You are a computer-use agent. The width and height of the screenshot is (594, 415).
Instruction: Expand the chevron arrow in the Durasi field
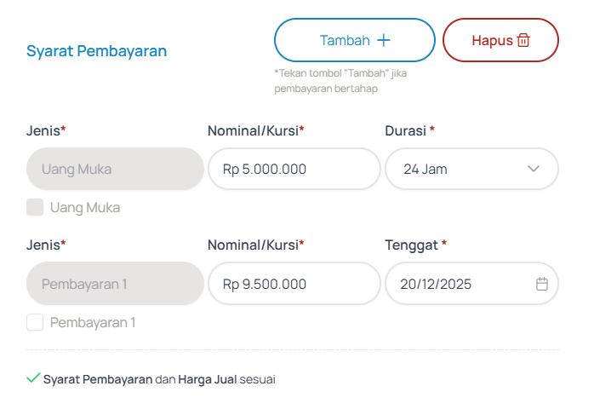pyautogui.click(x=534, y=169)
